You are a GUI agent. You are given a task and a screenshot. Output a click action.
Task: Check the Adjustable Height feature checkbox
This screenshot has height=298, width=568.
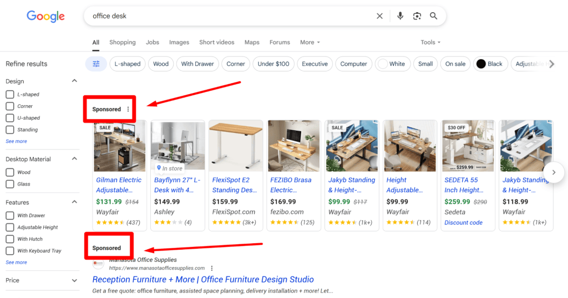coord(10,228)
